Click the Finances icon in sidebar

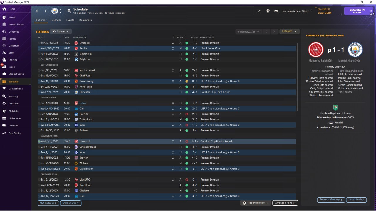coord(4,125)
